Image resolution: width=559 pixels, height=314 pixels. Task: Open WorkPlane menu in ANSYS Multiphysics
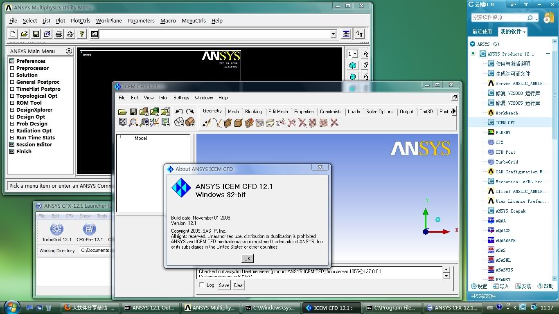[x=109, y=20]
